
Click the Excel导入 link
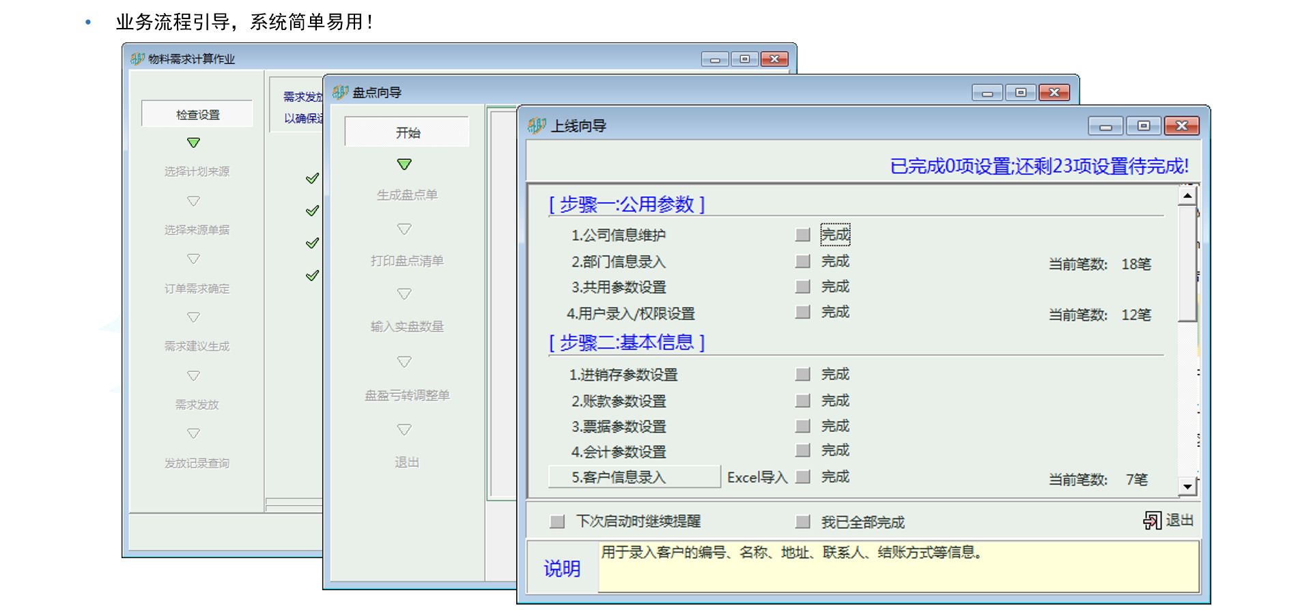pos(757,478)
